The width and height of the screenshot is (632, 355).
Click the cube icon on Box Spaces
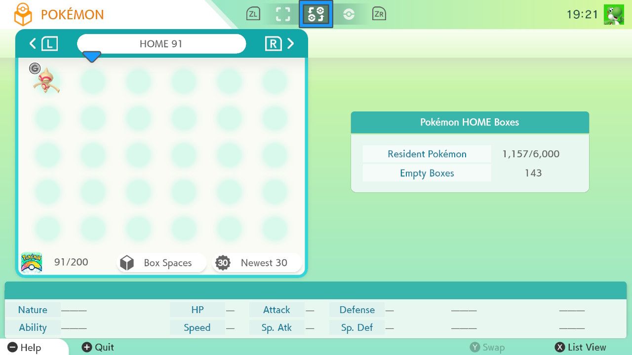[x=127, y=263]
